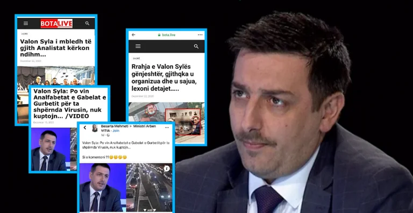Click Lajme tag above 'Rrahja e Valon Sylës' headline
The height and width of the screenshot is (213, 413).
pos(137,58)
